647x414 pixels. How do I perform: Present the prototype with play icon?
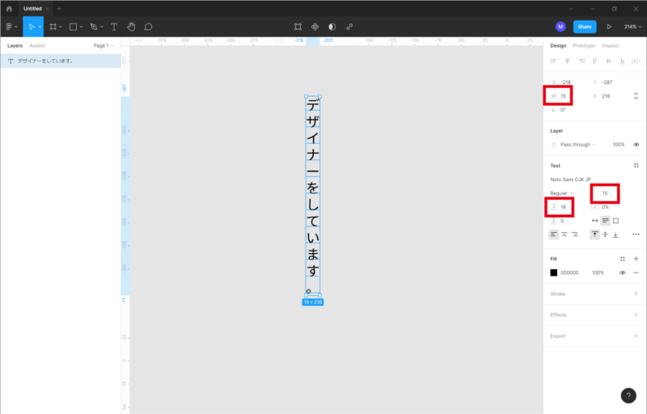pos(609,27)
